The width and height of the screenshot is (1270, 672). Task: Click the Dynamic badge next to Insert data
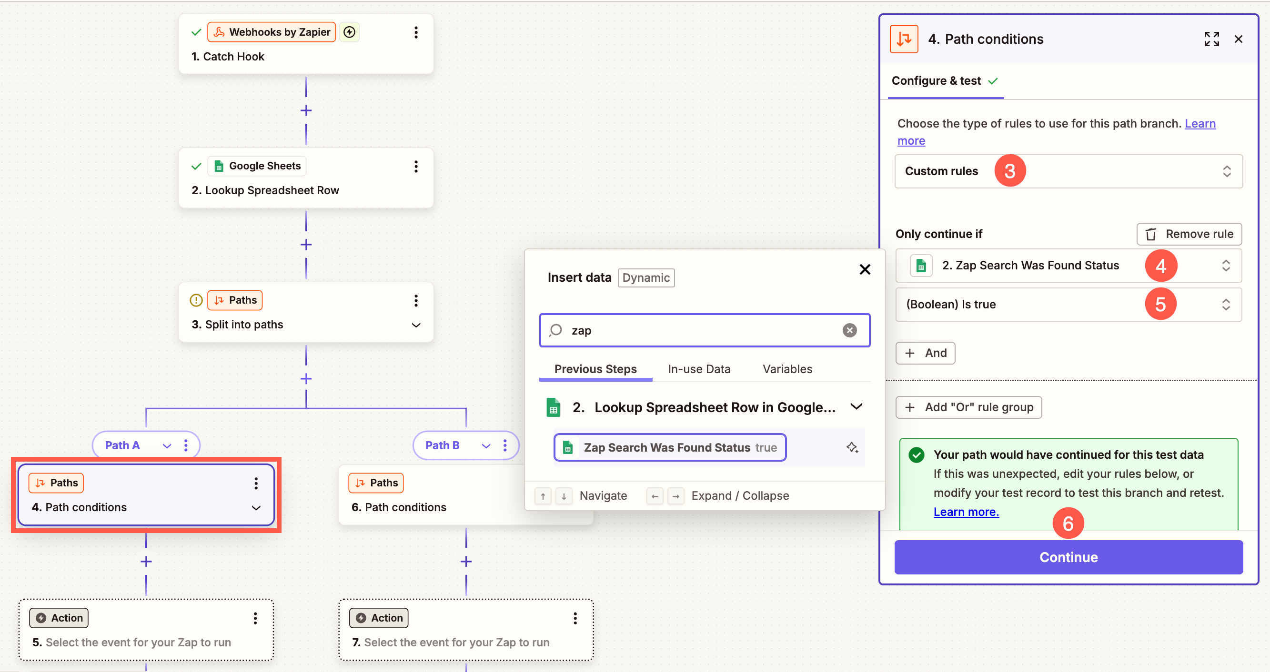(x=646, y=277)
